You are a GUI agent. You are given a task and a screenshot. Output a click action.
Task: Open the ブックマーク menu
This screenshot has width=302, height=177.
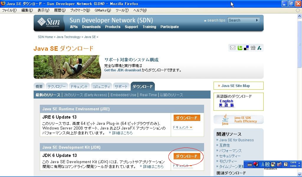pos(80,10)
